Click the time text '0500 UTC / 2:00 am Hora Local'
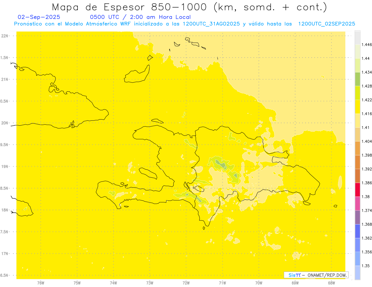This screenshot has width=372, height=287. click(140, 17)
